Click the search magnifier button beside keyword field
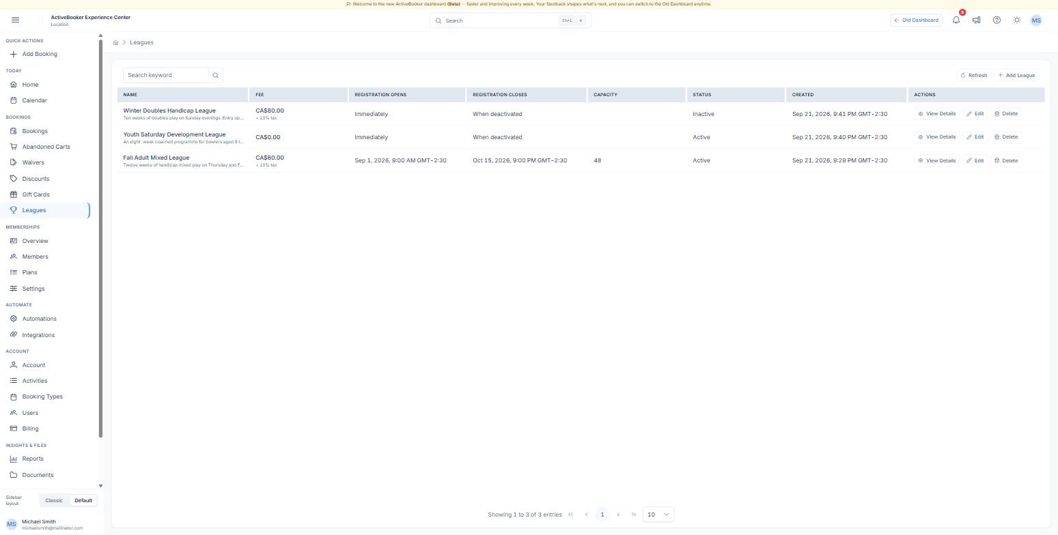This screenshot has height=535, width=1058. pyautogui.click(x=216, y=75)
